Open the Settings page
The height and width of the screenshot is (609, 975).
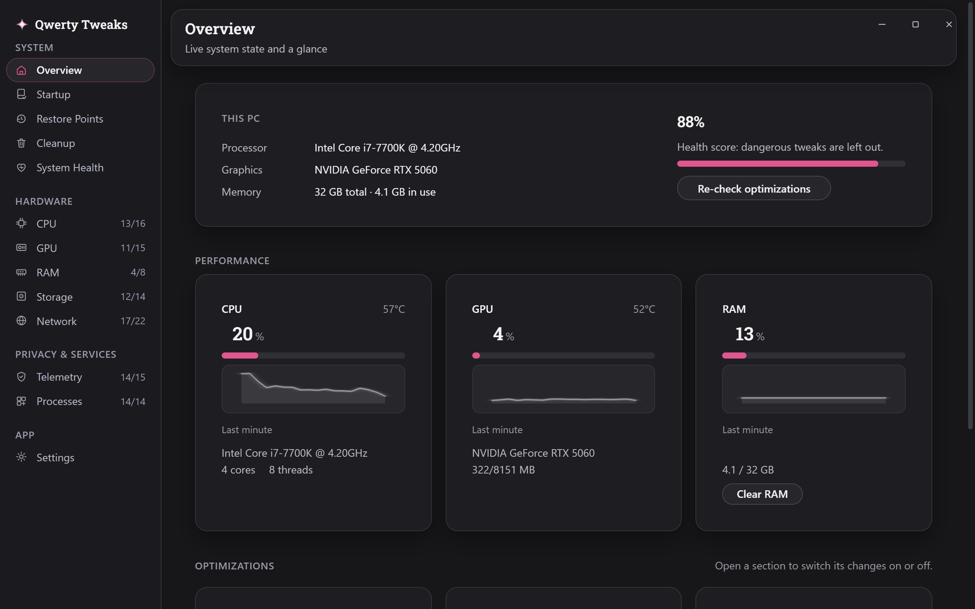pos(80,457)
